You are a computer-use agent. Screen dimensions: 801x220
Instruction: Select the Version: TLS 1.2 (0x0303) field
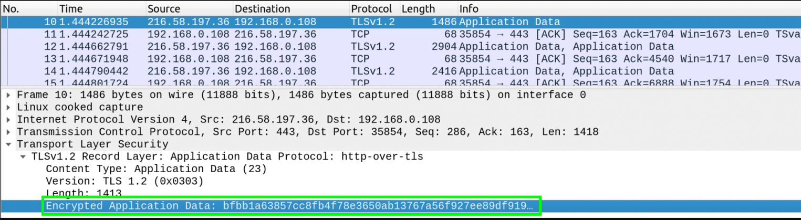124,181
